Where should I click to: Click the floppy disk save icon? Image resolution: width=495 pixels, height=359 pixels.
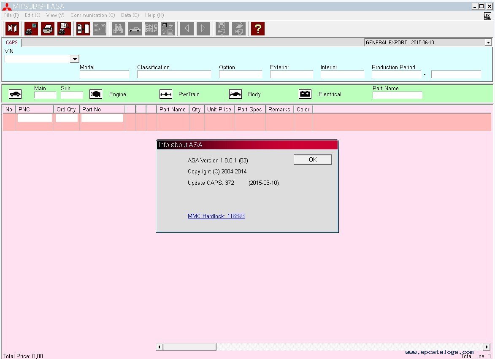[222, 29]
